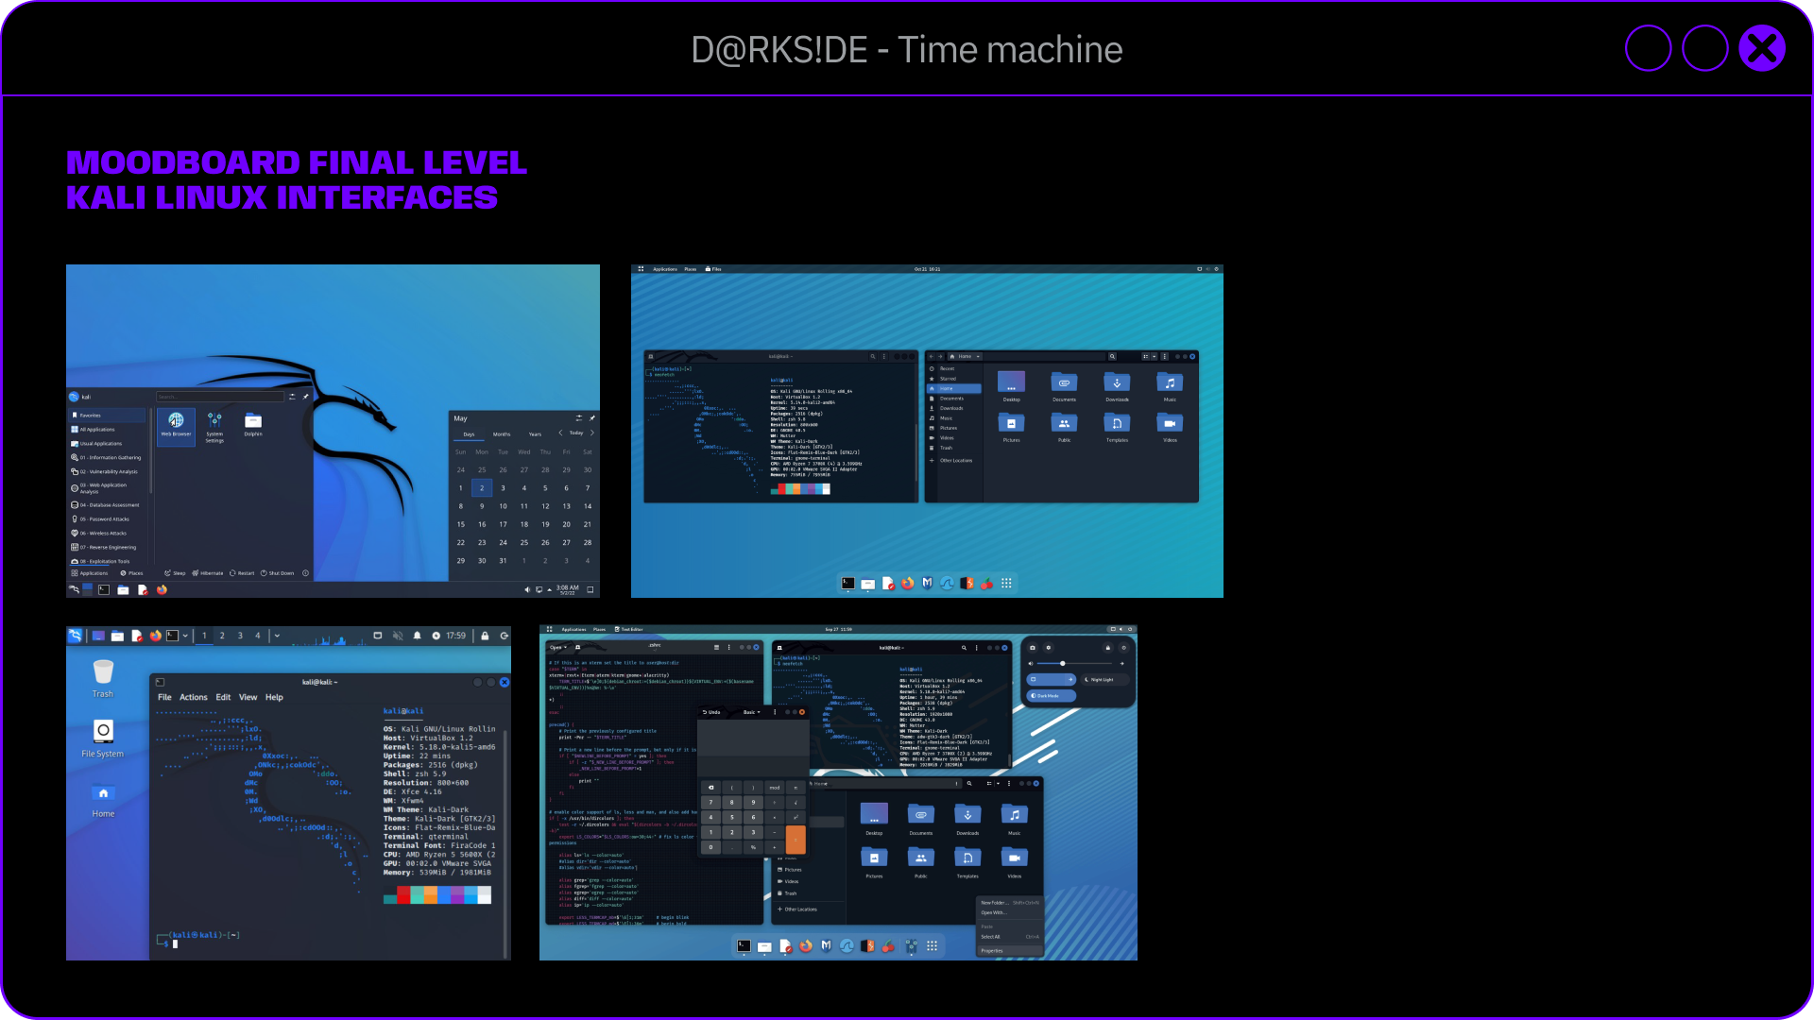Open the calculator Basic mode dropdown

752,712
